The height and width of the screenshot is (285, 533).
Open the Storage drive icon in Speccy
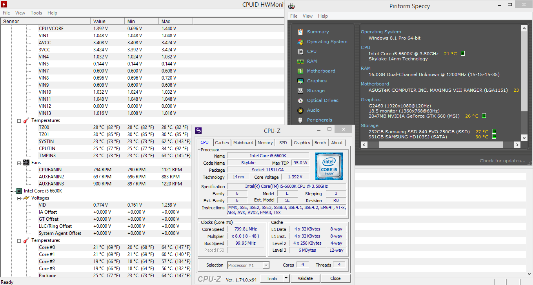pyautogui.click(x=300, y=91)
